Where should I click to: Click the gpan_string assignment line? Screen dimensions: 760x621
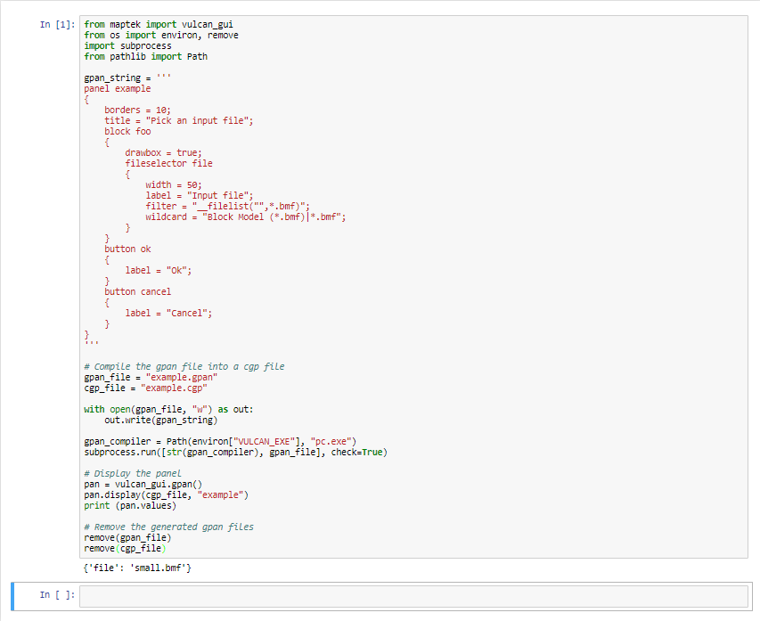(x=127, y=78)
